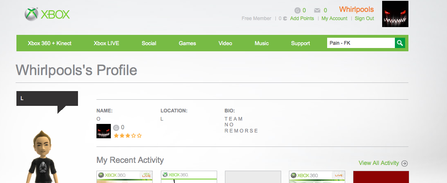The image size is (447, 183).
Task: Open the blank gray activity tile
Action: (x=253, y=177)
